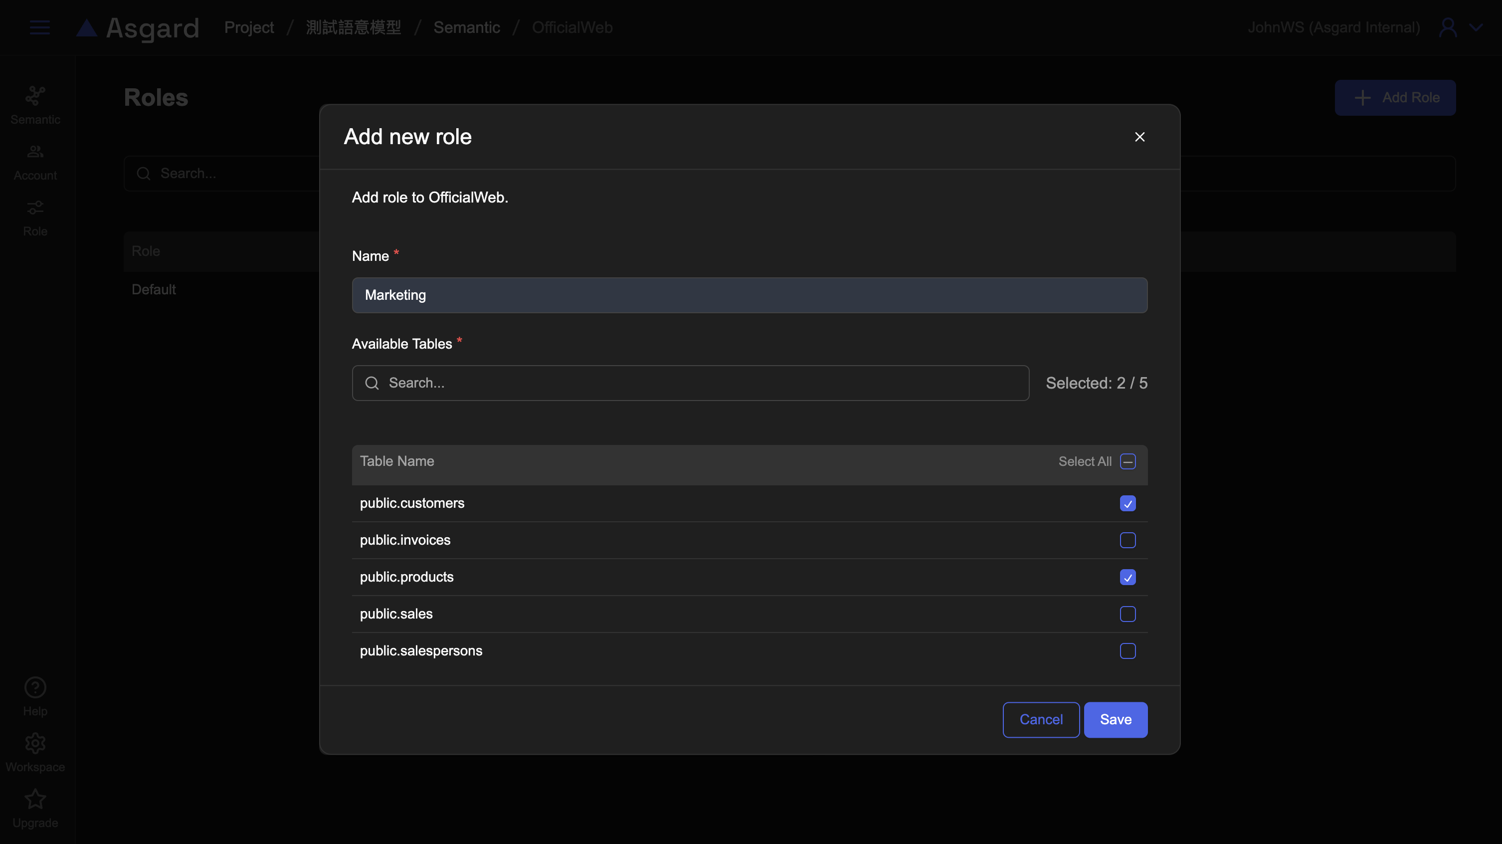This screenshot has height=844, width=1502.
Task: Click the Name input field
Action: 749,295
